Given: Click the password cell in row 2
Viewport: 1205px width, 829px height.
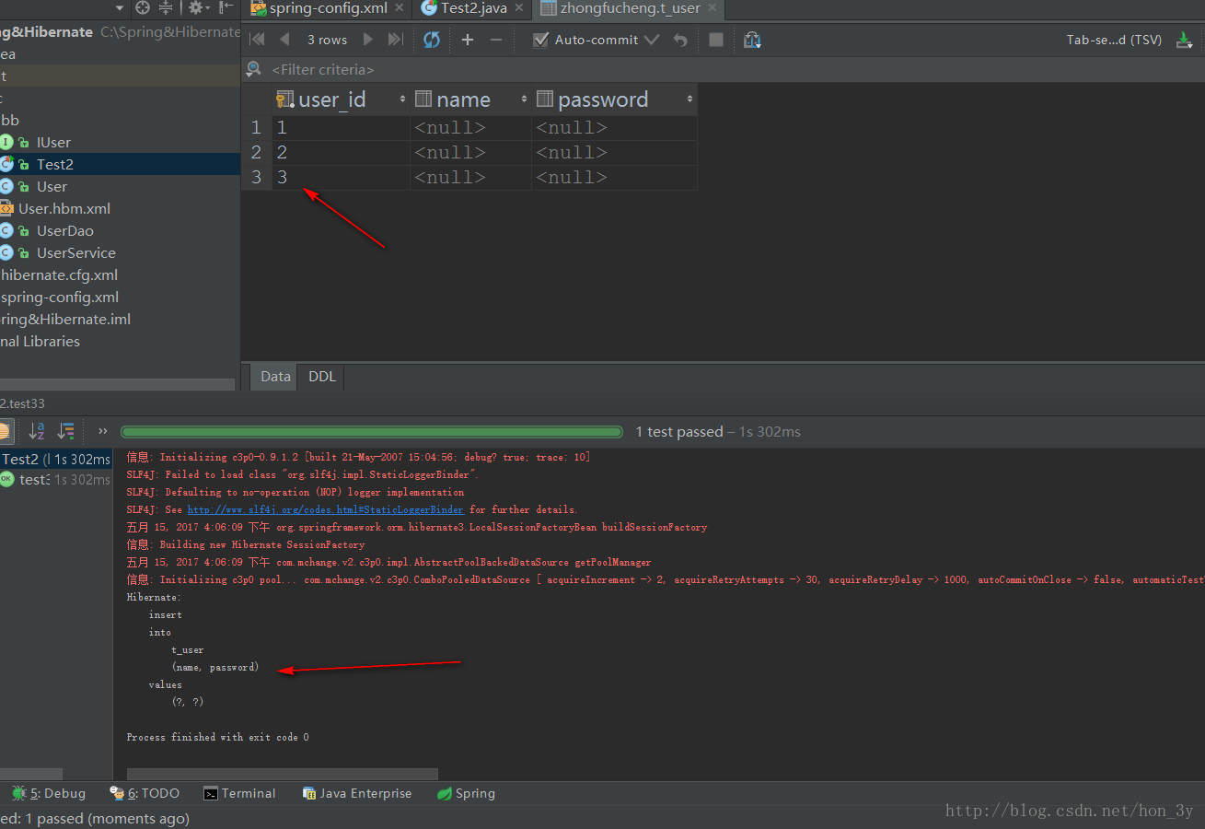Looking at the screenshot, I should coord(614,152).
